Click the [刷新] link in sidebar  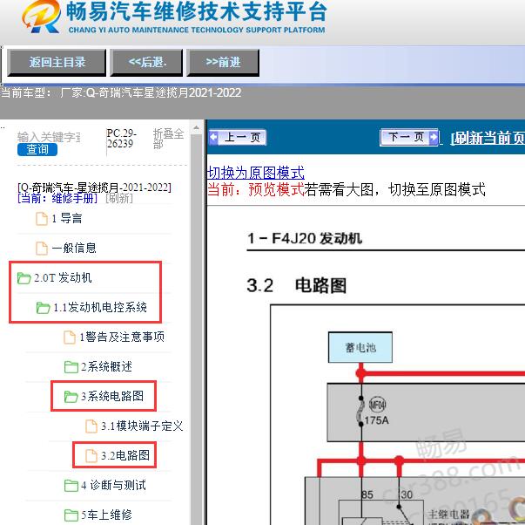(x=119, y=198)
